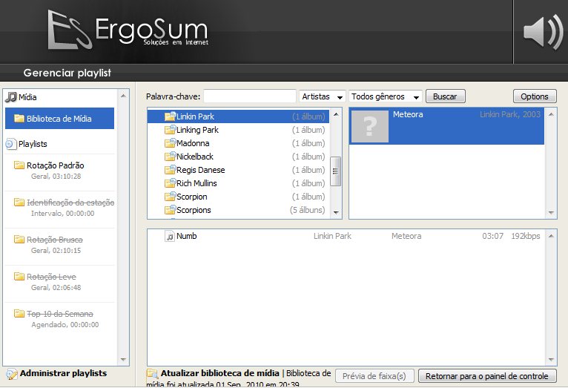Click track list scroll down arrow

(551, 360)
